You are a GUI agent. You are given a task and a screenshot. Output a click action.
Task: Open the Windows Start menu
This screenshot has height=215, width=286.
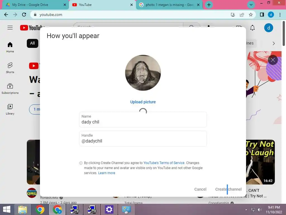pyautogui.click(x=7, y=209)
